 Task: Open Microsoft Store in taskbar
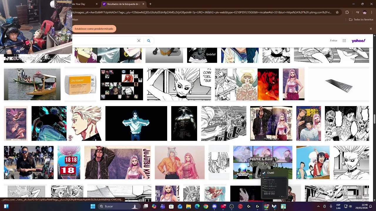(171, 206)
